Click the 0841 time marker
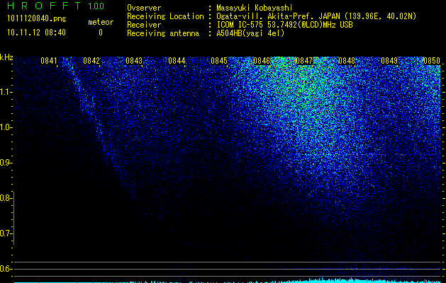Viewport: 446px width, 283px height. [x=49, y=61]
